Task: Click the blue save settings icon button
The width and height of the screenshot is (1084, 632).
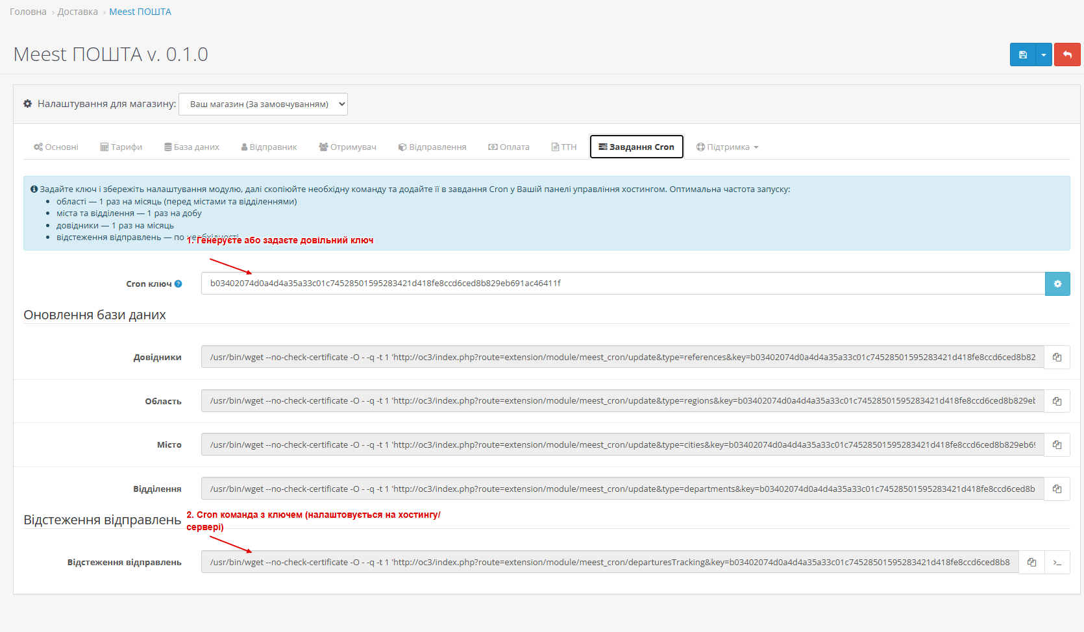Action: 1022,55
